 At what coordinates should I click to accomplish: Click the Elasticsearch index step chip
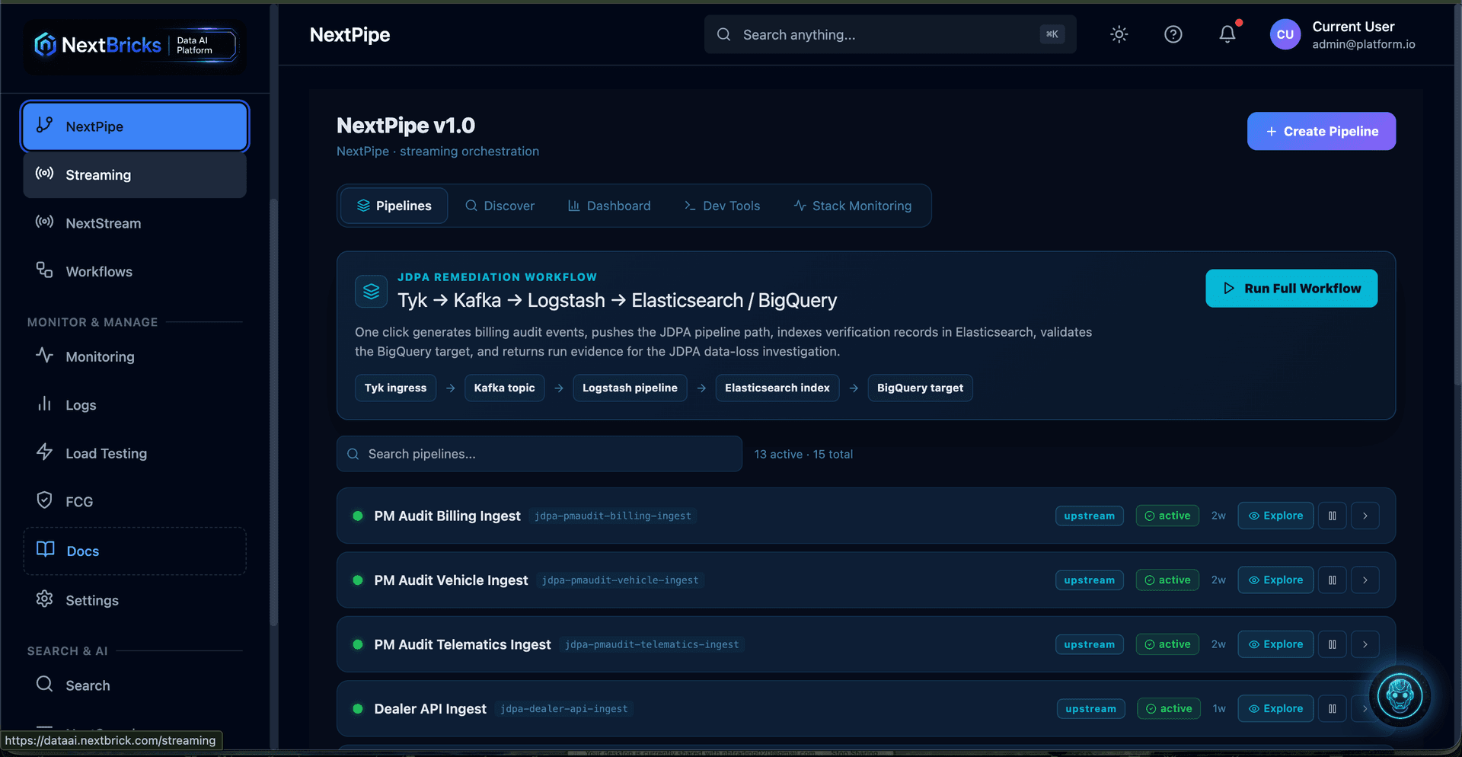777,388
